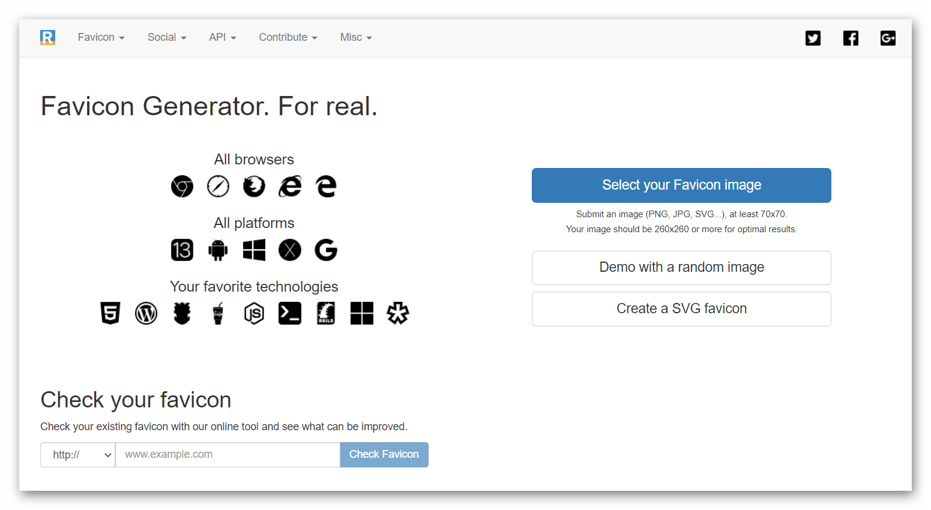
Task: Focus the www.example.com URL field
Action: click(x=228, y=455)
